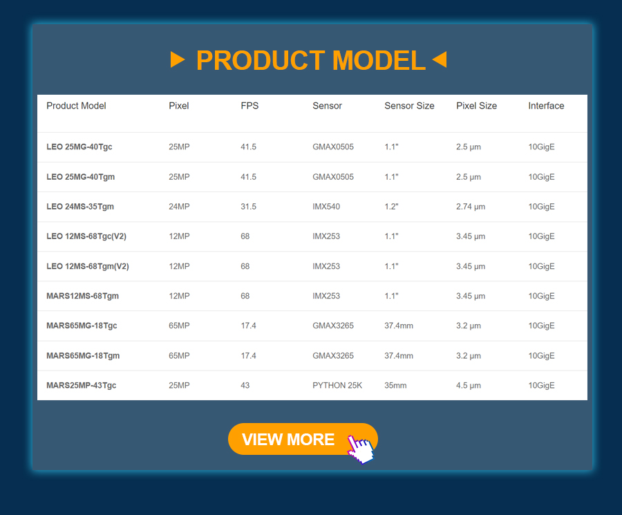Click the Pixel column header
The image size is (622, 515).
pos(179,106)
